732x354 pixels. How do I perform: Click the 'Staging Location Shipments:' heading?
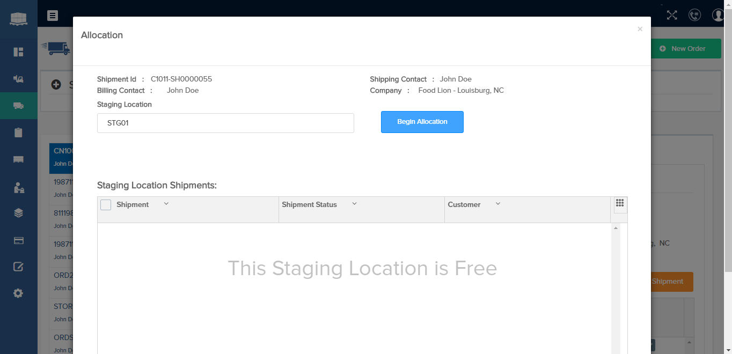click(x=157, y=186)
